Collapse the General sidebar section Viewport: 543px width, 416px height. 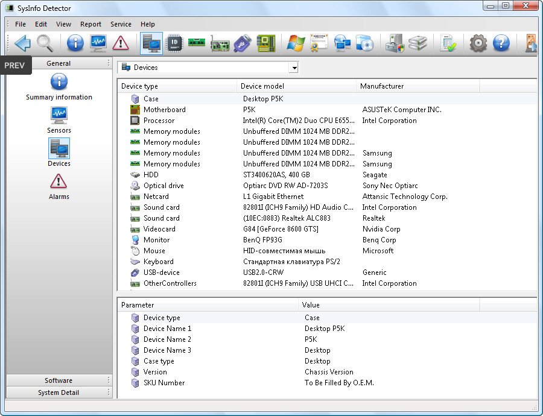coord(59,63)
